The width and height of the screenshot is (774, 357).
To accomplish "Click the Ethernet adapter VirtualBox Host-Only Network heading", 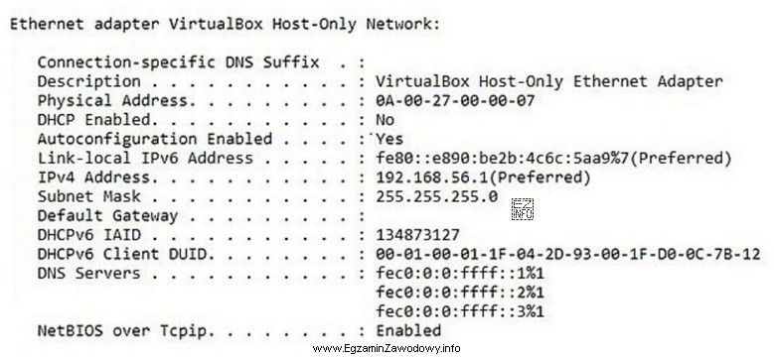I will tap(225, 24).
